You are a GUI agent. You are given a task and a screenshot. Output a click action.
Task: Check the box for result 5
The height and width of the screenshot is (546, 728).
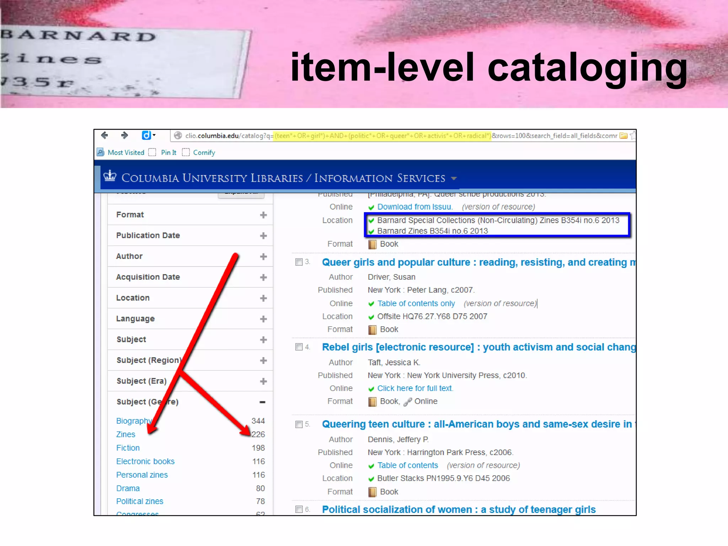299,424
